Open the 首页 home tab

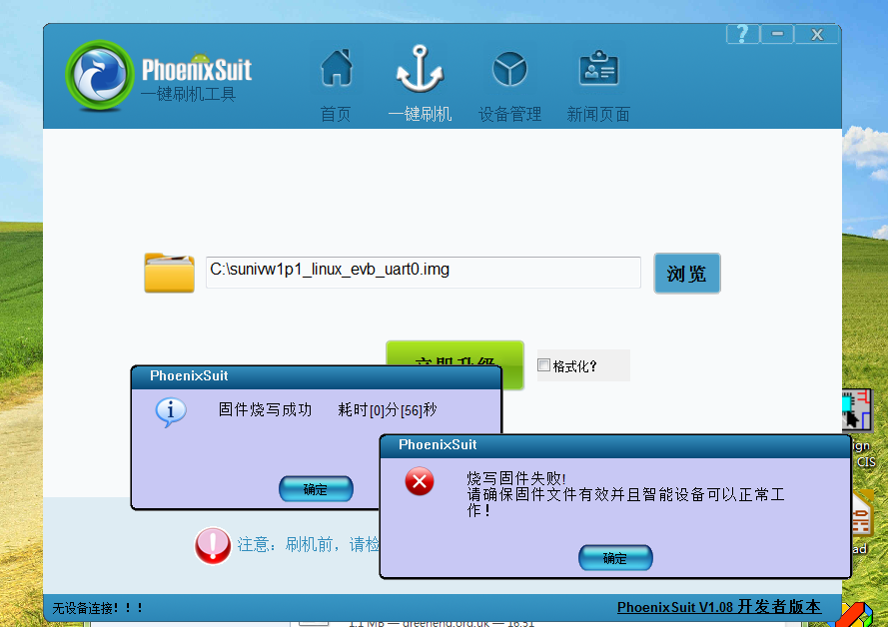(x=336, y=85)
